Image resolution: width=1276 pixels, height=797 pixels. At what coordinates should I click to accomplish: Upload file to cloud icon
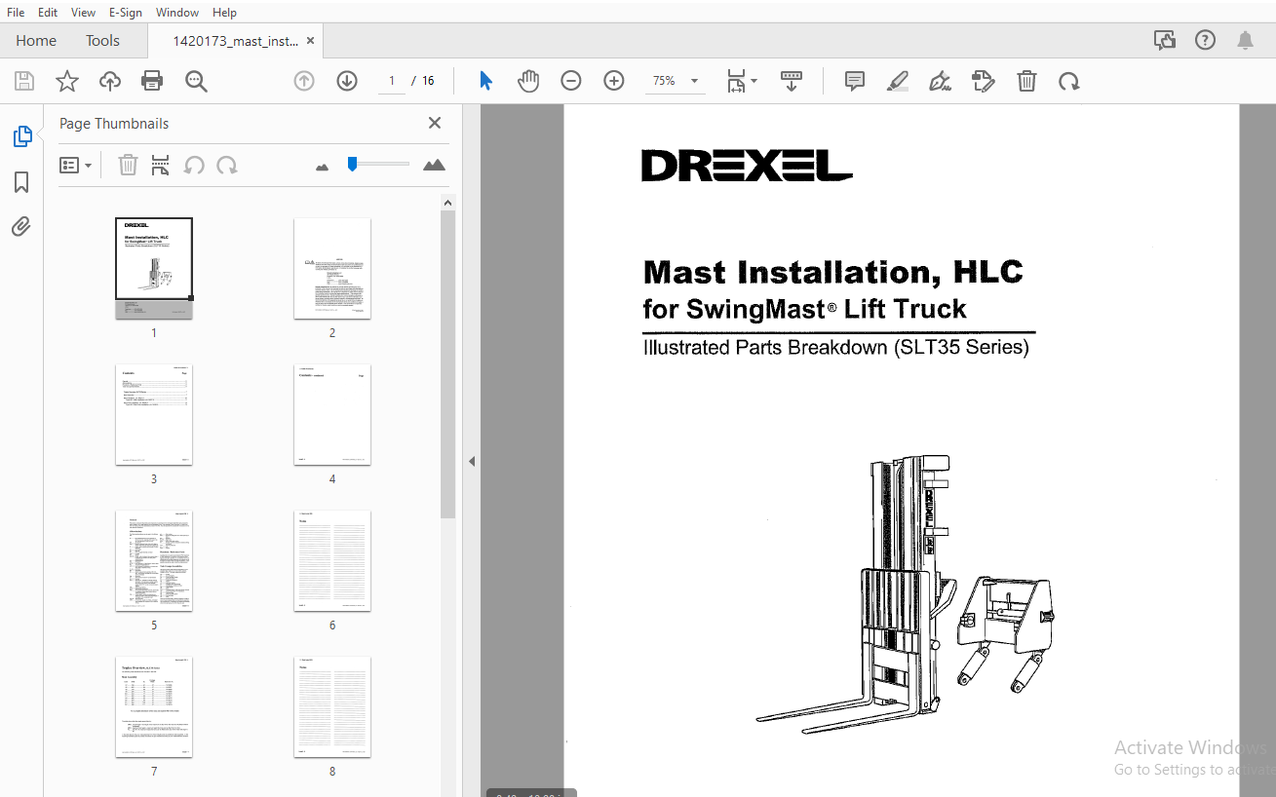point(110,81)
